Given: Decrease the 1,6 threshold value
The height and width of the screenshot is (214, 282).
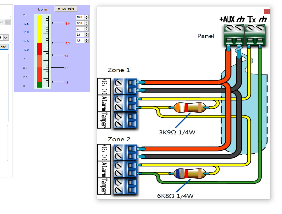Looking at the screenshot, I should click(87, 42).
